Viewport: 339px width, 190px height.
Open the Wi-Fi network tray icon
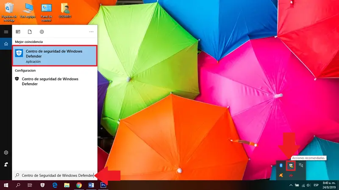(303, 185)
